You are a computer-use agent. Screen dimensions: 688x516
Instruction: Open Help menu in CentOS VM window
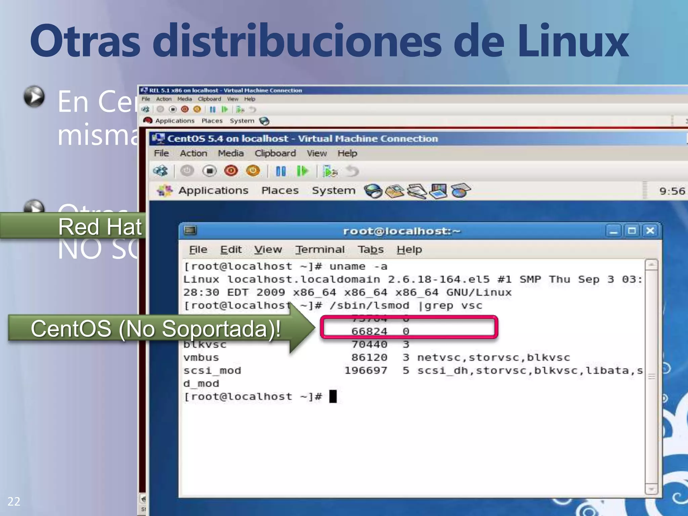click(347, 153)
